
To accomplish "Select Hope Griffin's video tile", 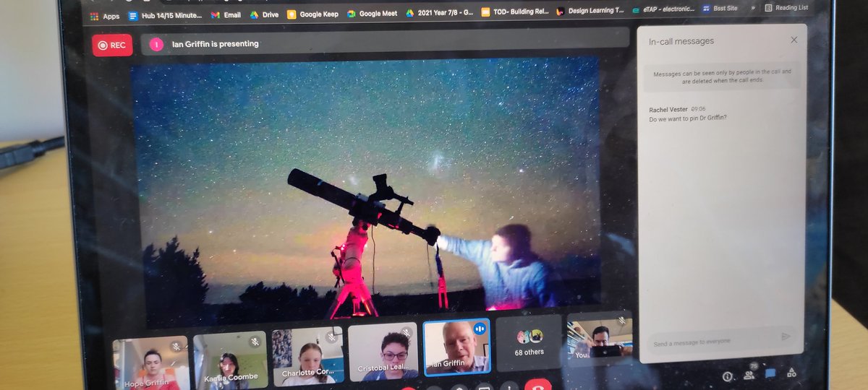I will (x=150, y=362).
